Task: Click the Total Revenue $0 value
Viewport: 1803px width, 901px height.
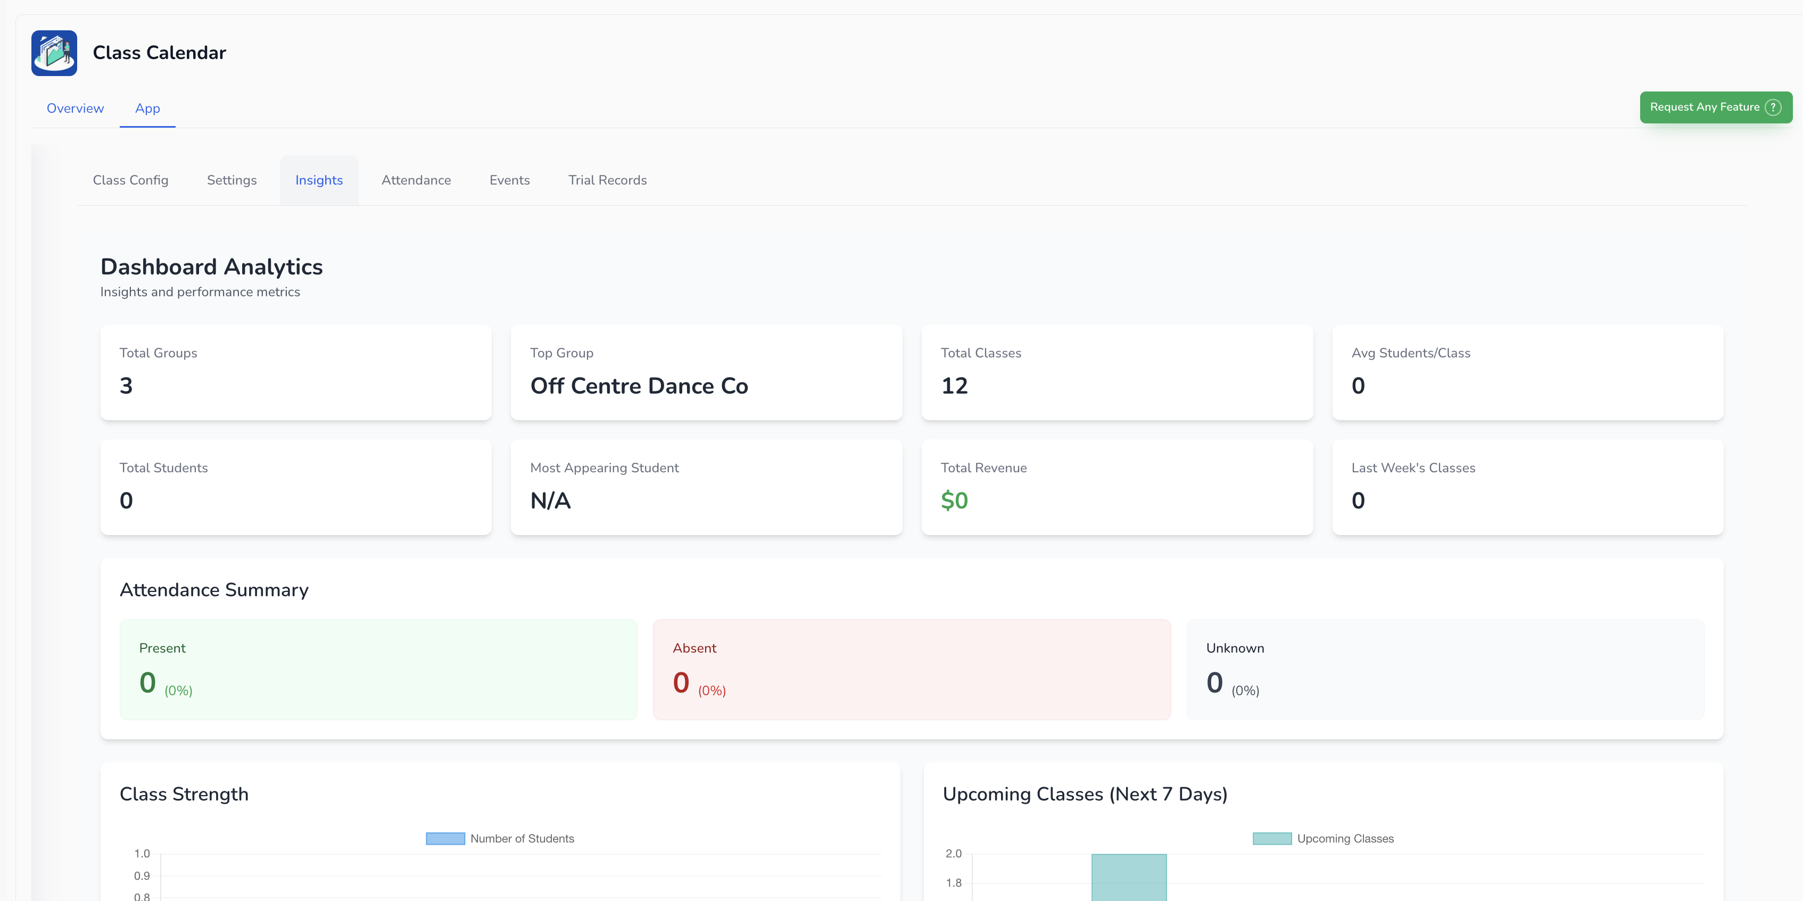Action: (954, 501)
